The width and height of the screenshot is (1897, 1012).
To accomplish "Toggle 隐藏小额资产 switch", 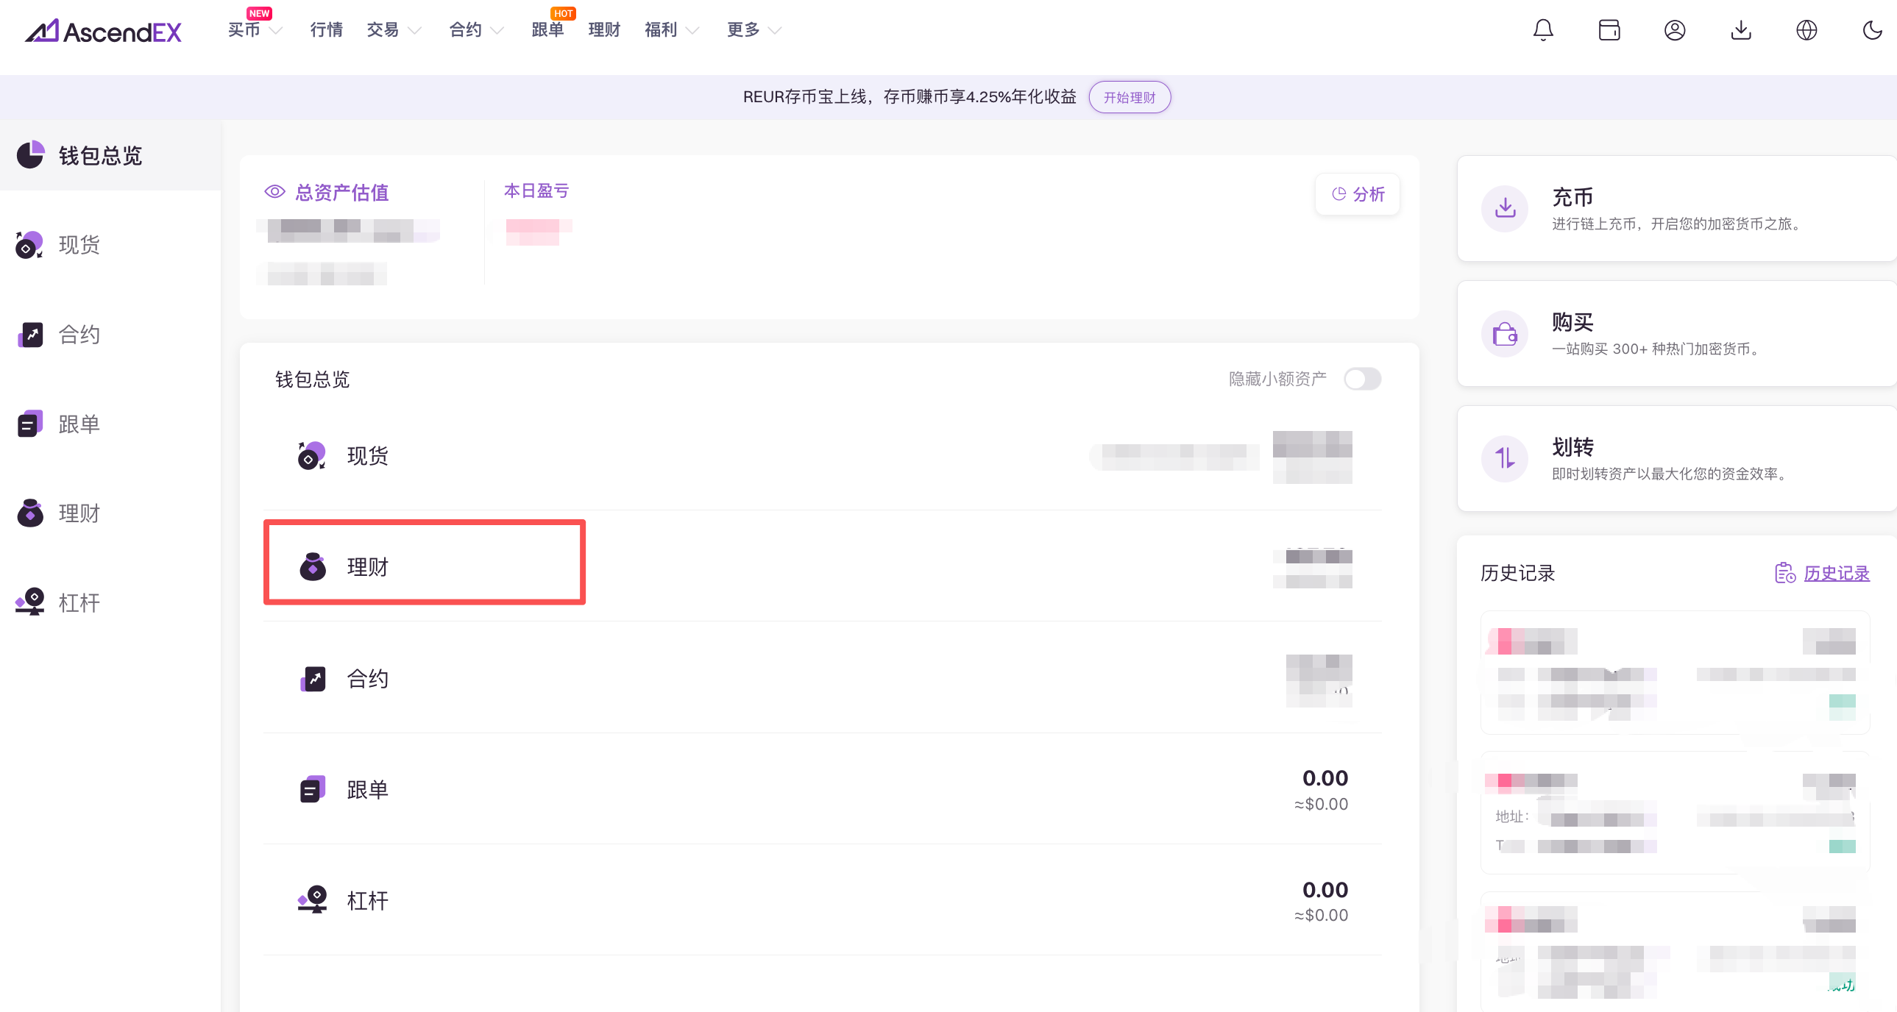I will tap(1361, 379).
